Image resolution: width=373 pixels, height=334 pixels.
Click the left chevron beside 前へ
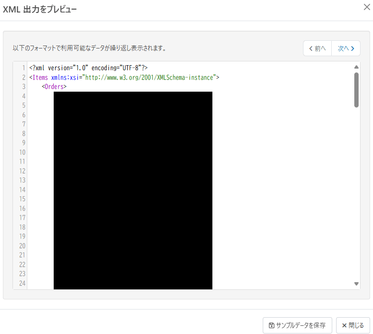tap(311, 48)
